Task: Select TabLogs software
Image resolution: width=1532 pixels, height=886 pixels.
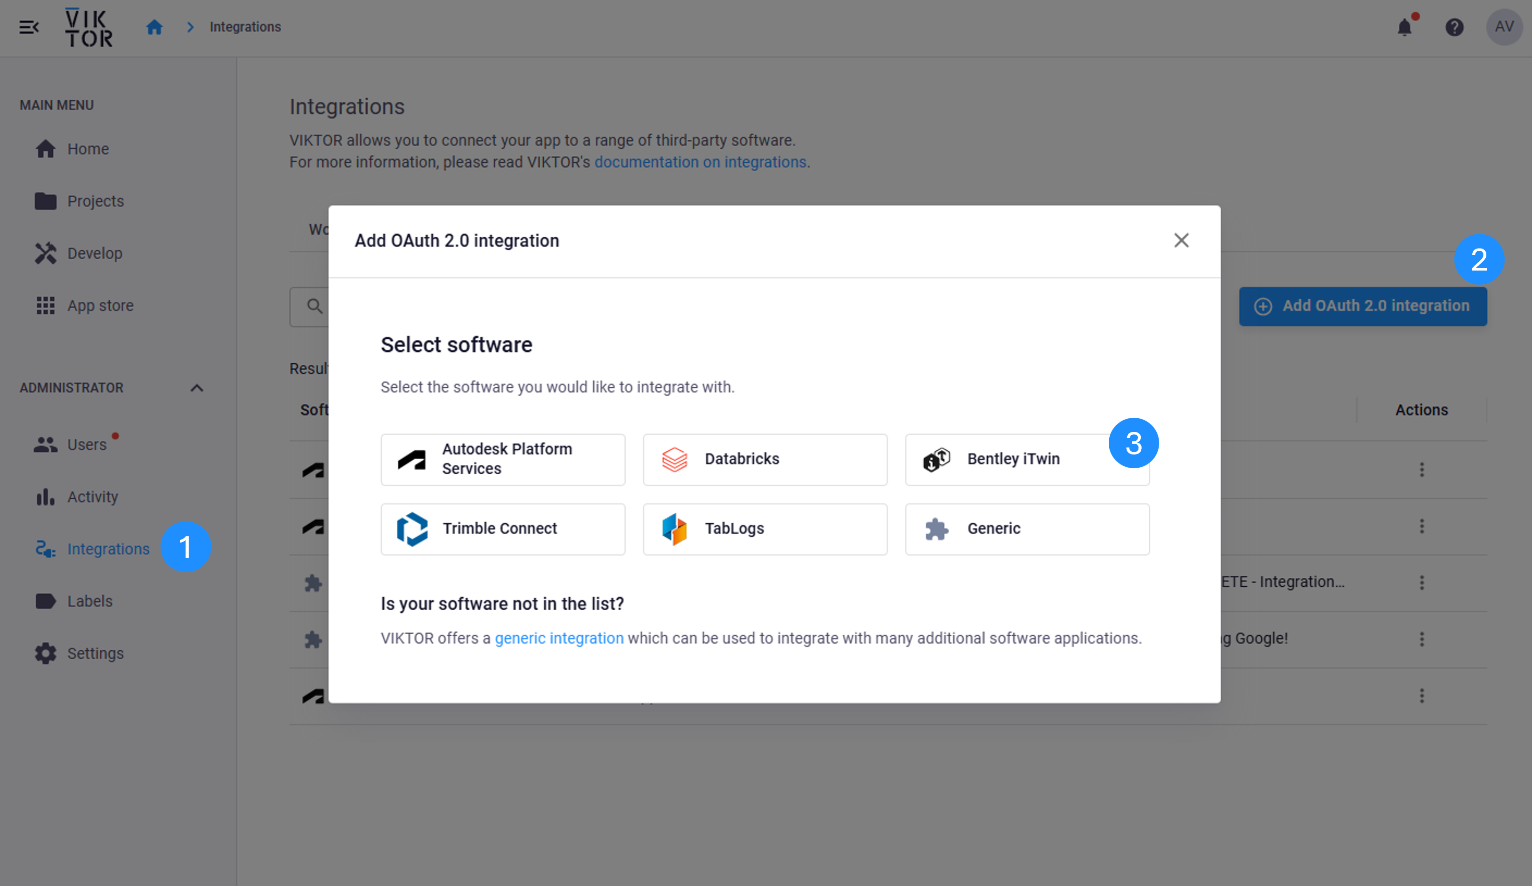Action: 765,529
